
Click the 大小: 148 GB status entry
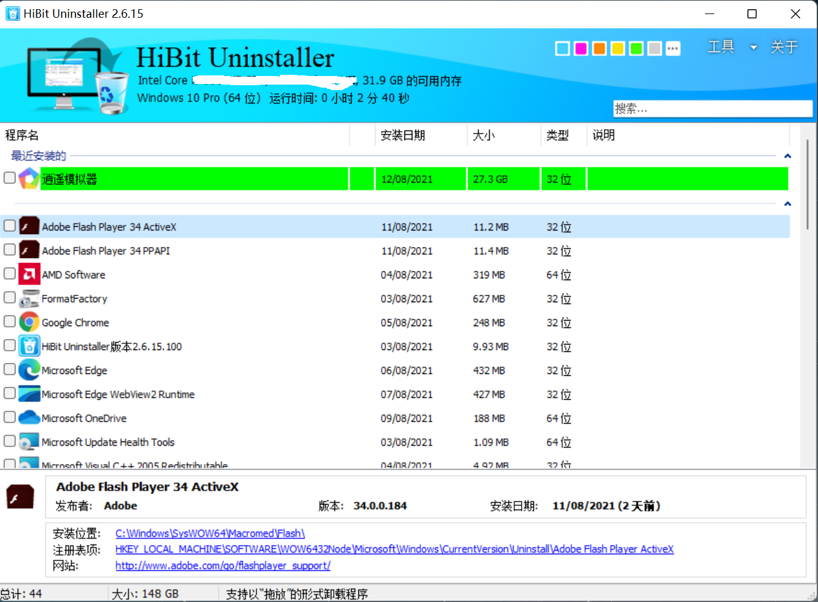[x=145, y=594]
